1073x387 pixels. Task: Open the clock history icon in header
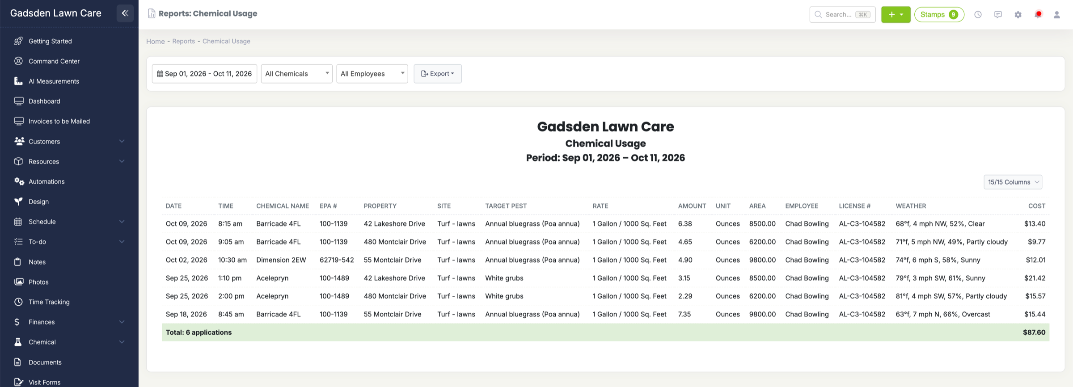tap(978, 15)
